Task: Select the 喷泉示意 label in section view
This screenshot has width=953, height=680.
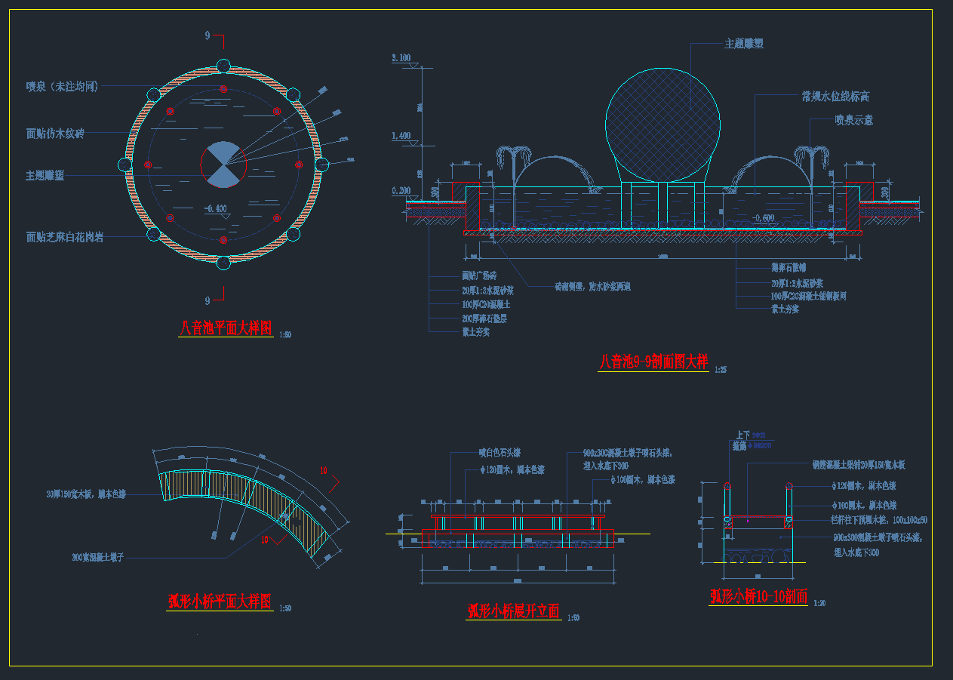Action: coord(853,120)
